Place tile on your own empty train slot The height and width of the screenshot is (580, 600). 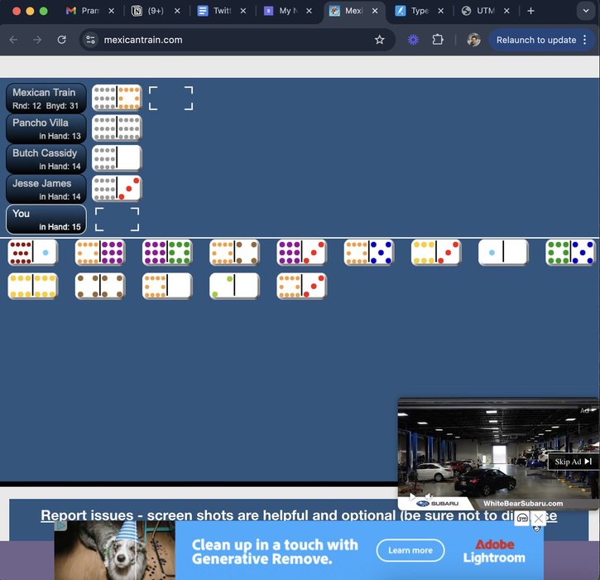coord(117,219)
